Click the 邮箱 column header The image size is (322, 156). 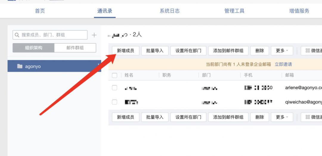tap(290, 75)
